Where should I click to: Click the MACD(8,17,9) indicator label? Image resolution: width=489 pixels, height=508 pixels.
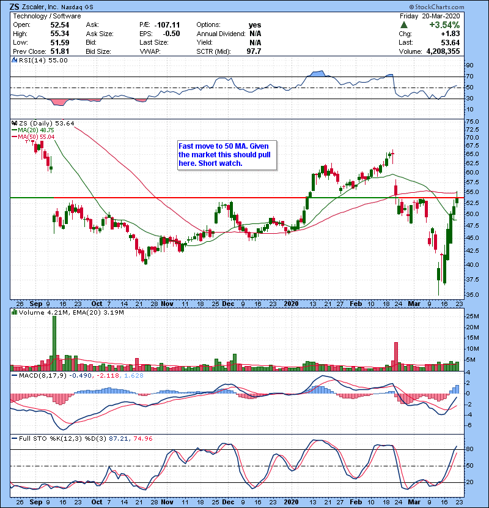tap(43, 376)
